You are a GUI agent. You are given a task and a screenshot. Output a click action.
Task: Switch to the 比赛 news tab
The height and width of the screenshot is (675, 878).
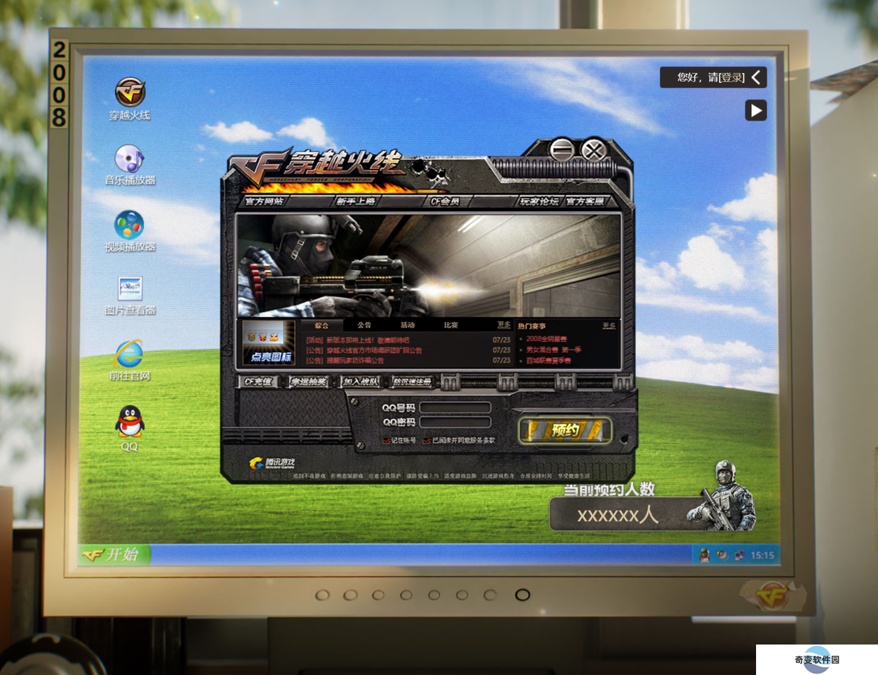pos(451,326)
